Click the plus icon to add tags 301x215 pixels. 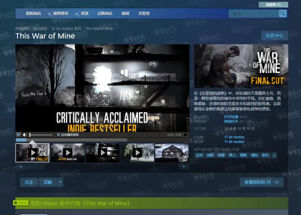(x=274, y=155)
